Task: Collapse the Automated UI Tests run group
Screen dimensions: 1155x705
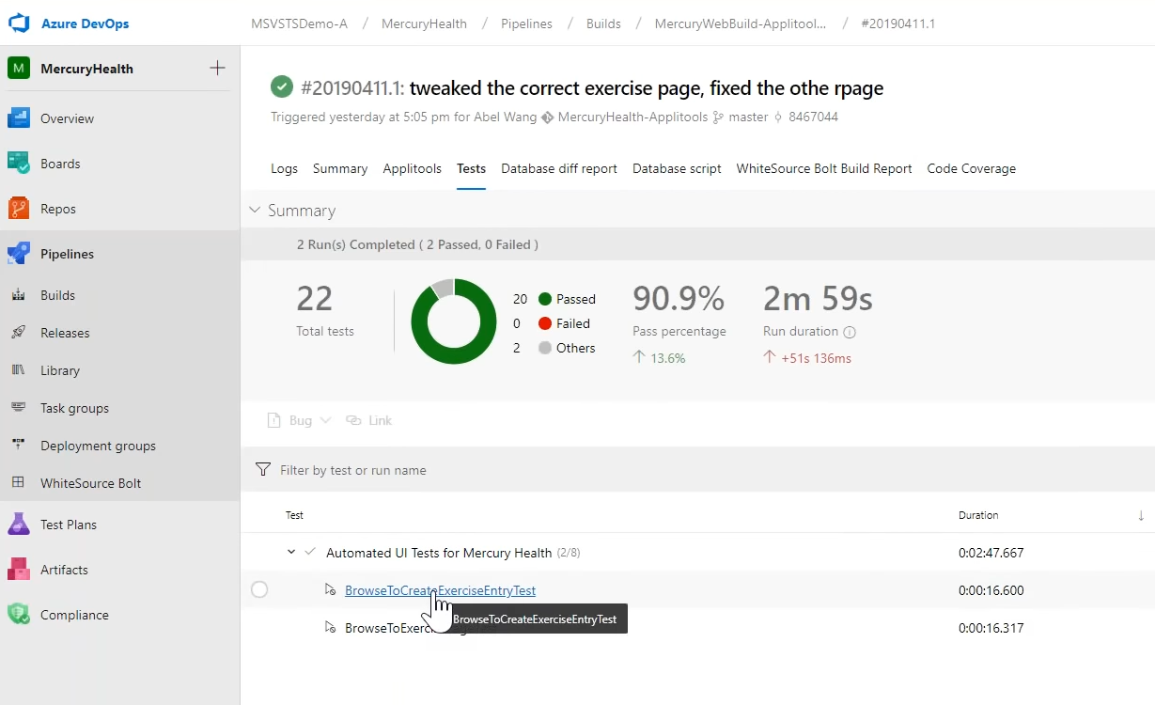Action: (x=291, y=552)
